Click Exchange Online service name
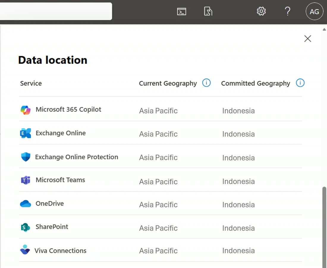Screen dimensions: 327x268 (x=61, y=133)
